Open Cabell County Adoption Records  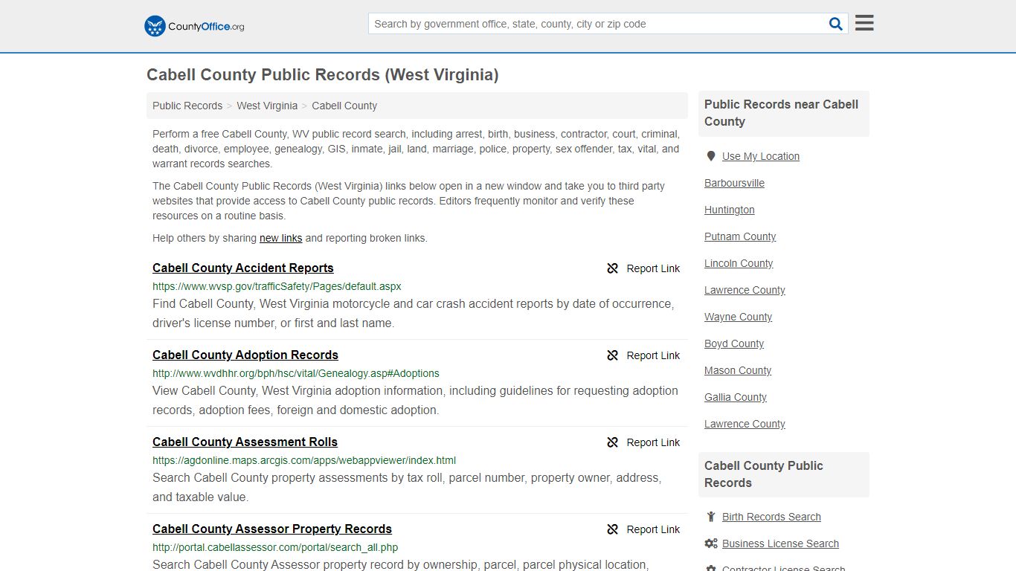click(x=245, y=355)
